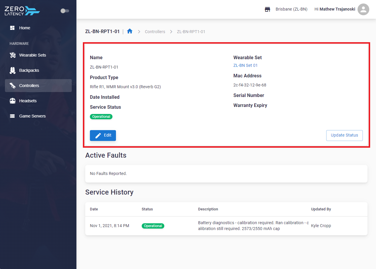The image size is (376, 269).
Task: Click the Updated By column header
Action: pyautogui.click(x=321, y=209)
